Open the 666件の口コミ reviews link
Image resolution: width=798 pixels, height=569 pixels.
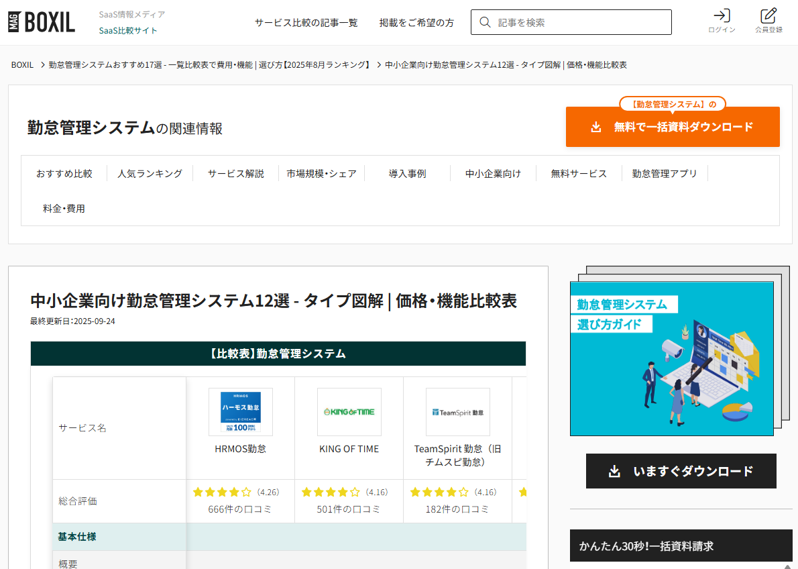pos(240,509)
